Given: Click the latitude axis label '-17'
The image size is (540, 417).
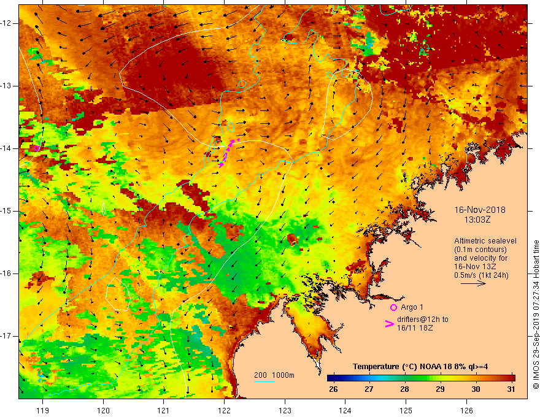Looking at the screenshot, I should 6,336.
